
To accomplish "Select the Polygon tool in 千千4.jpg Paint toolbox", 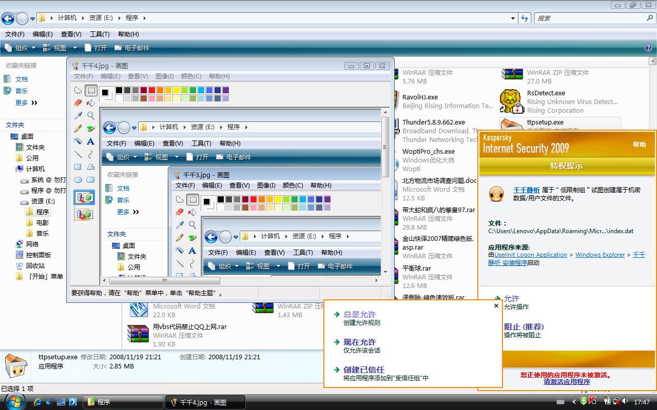I will pyautogui.click(x=91, y=167).
